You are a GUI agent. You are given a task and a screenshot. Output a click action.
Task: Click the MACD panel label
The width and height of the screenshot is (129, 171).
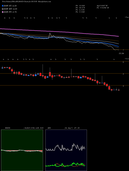[x=7, y=128]
